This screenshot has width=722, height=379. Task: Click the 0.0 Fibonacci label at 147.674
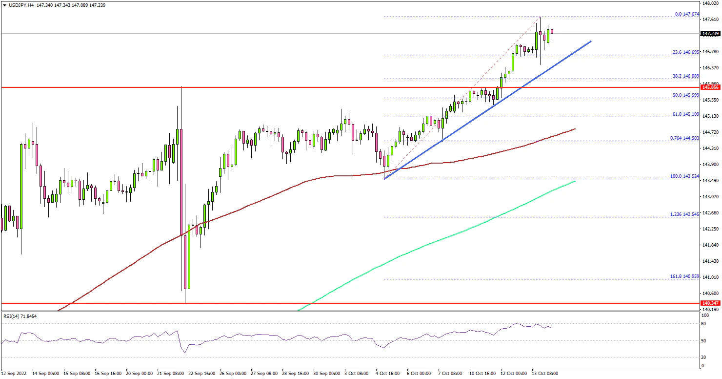(686, 14)
